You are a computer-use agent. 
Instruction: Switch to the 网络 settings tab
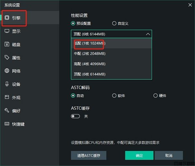[16, 71]
